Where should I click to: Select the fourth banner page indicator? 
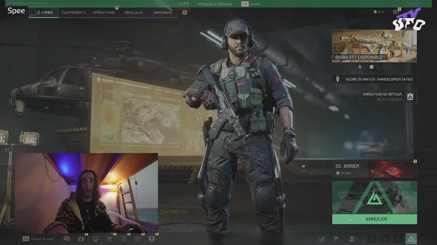pos(378,67)
